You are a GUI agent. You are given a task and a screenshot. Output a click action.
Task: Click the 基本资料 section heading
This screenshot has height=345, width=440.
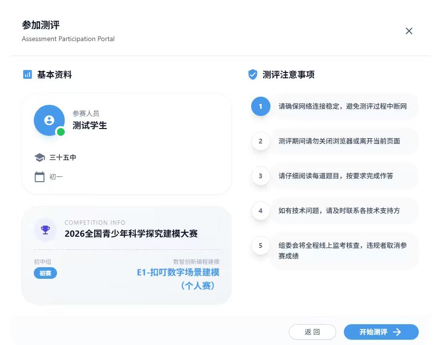coord(55,75)
